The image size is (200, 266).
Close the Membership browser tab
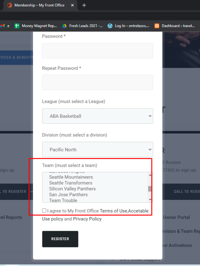[x=72, y=5]
